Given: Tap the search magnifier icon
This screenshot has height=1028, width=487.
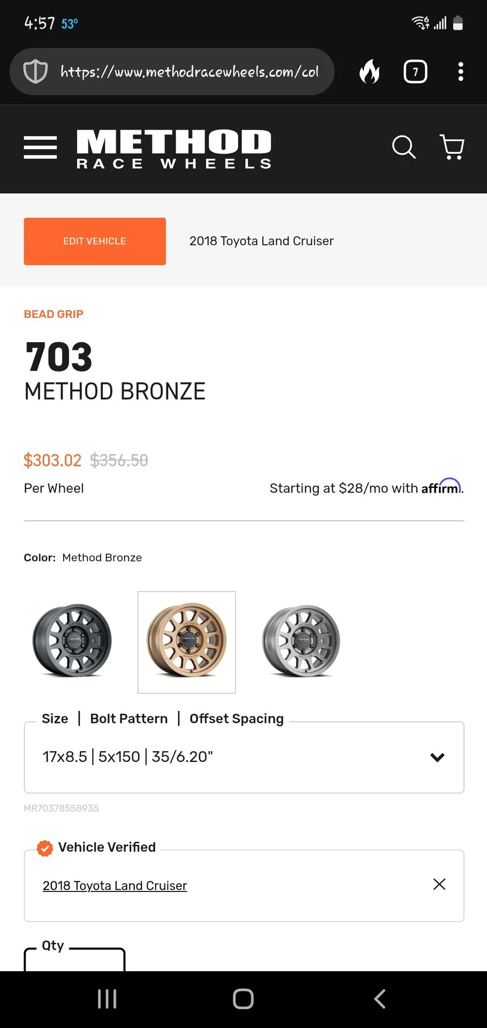Looking at the screenshot, I should tap(404, 147).
